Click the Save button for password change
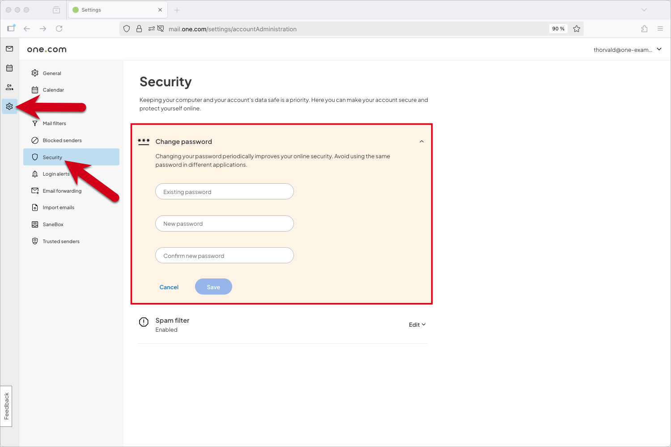 pos(213,287)
